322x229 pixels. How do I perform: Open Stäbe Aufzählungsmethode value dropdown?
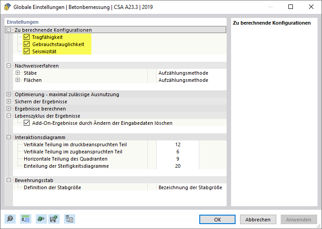pyautogui.click(x=191, y=73)
